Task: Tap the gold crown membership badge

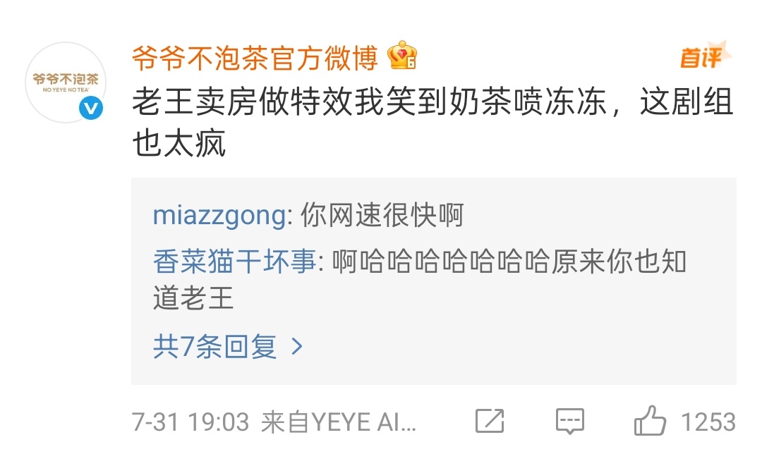Action: 402,56
